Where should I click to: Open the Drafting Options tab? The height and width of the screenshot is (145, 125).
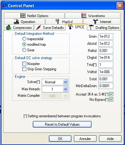pos(104,27)
